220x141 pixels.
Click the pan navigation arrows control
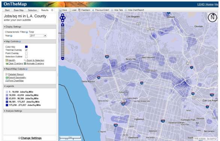pos(63,18)
